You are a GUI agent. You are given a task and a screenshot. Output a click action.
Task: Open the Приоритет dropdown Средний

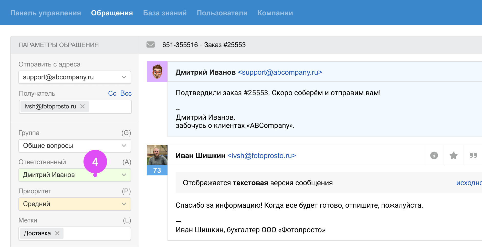point(75,204)
